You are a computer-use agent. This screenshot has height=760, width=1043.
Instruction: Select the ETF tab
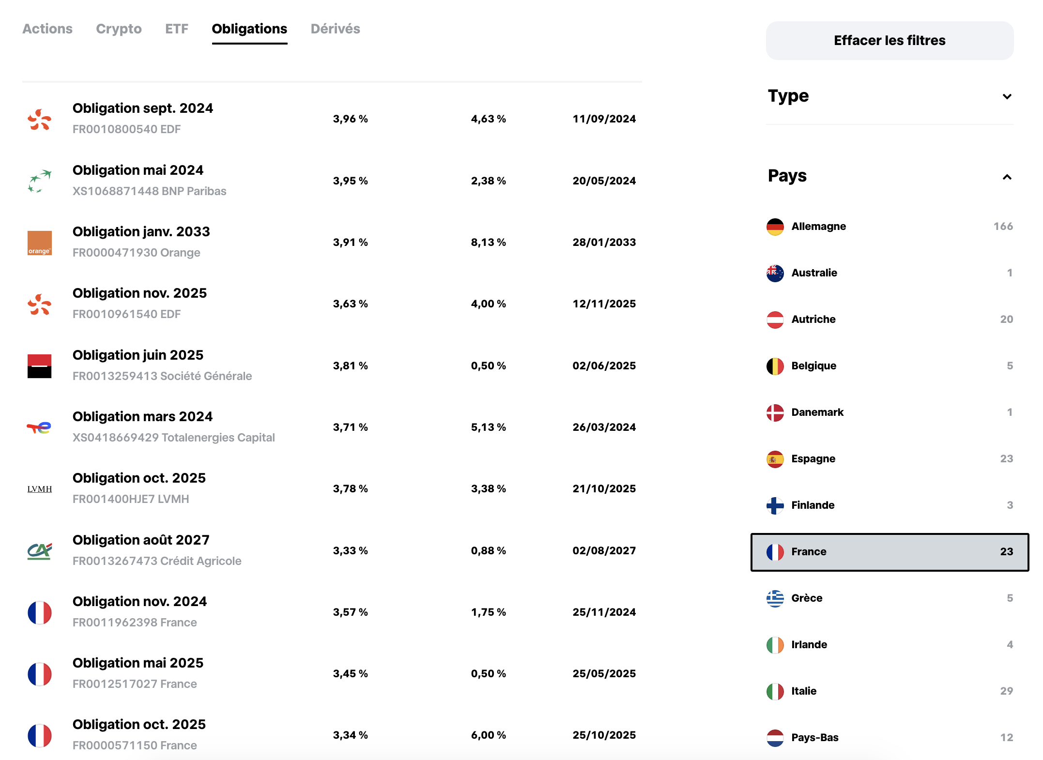click(177, 29)
